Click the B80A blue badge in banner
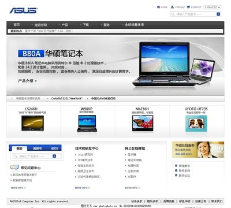The width and height of the screenshot is (231, 208). click(x=31, y=53)
